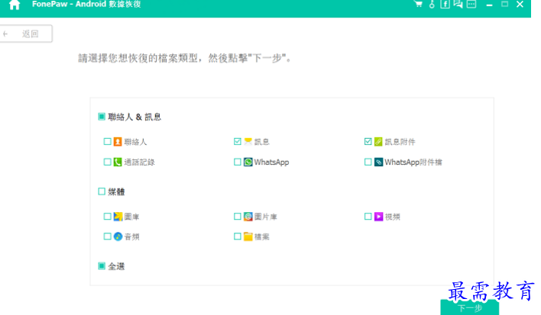Check the 音頻 audio checkbox
541x315 pixels.
tap(107, 236)
